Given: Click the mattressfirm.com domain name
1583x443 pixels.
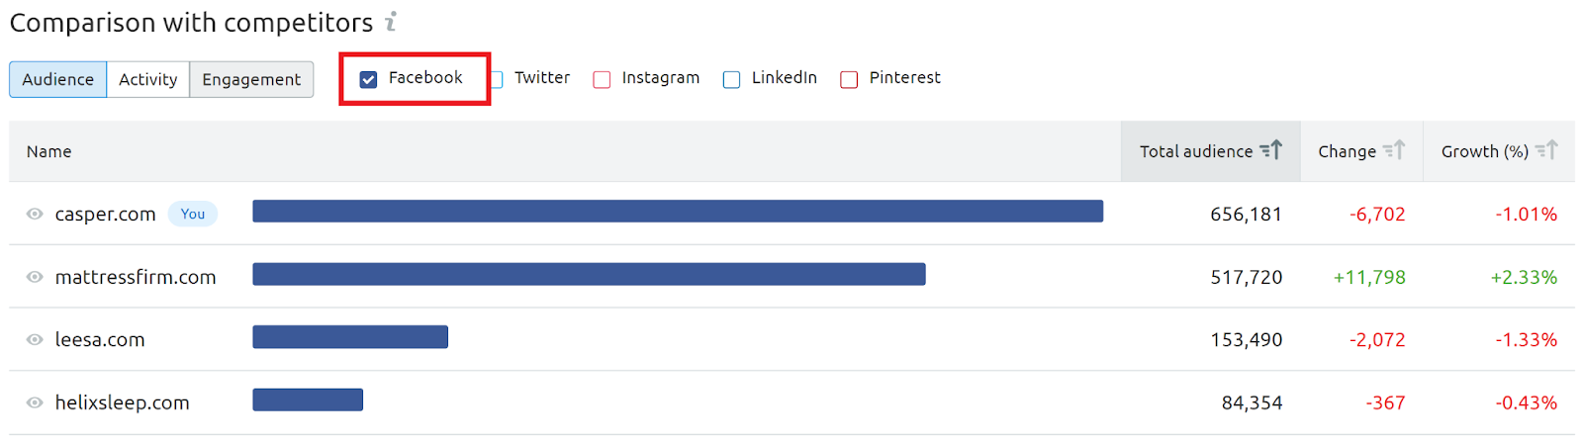Looking at the screenshot, I should [x=136, y=277].
